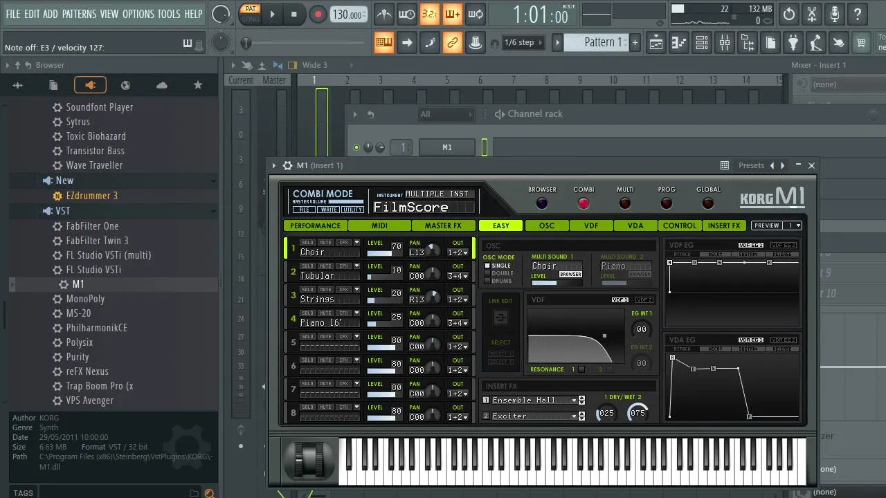Add new pattern with plus button
The image size is (886, 498).
point(635,42)
